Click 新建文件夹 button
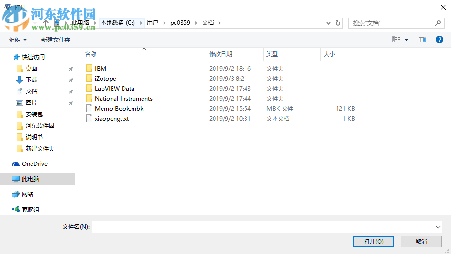The height and width of the screenshot is (254, 451). [55, 40]
